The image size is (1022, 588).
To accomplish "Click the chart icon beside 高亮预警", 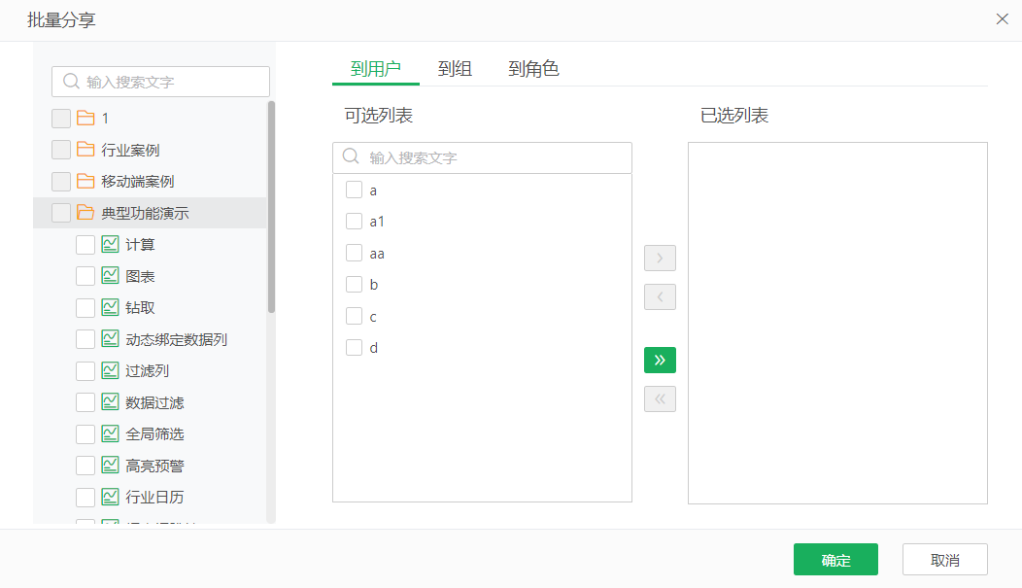I will (x=110, y=466).
